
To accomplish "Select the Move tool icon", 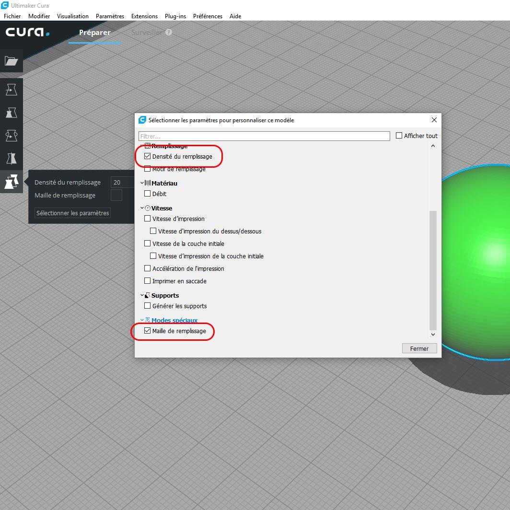I will pyautogui.click(x=11, y=90).
